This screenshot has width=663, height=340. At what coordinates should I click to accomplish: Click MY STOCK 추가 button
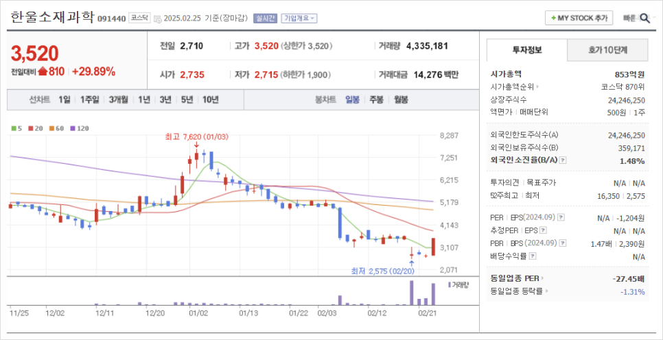coord(579,18)
